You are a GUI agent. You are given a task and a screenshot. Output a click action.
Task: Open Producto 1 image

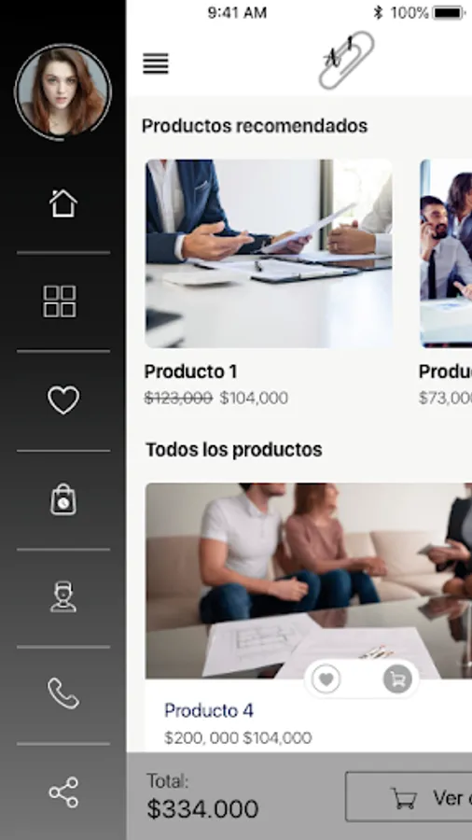pos(269,253)
